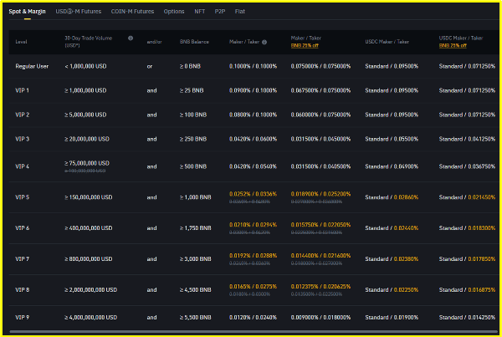The height and width of the screenshot is (337, 502).
Task: Click 'Standard / 0.05500%' in VIP 3 row
Action: (392, 139)
